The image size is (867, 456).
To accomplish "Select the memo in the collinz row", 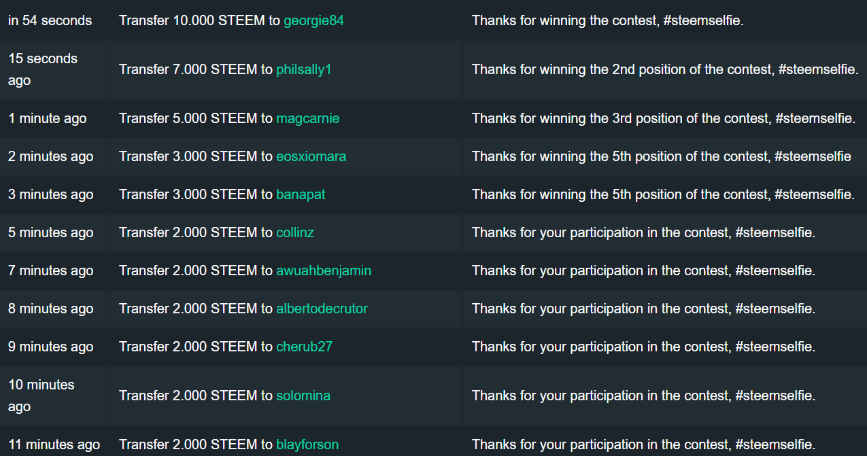I will [643, 232].
